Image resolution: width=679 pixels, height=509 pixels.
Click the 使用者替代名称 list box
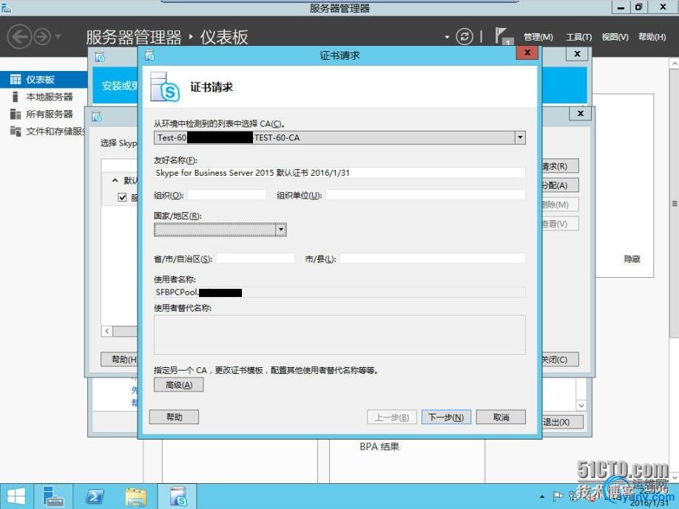339,335
